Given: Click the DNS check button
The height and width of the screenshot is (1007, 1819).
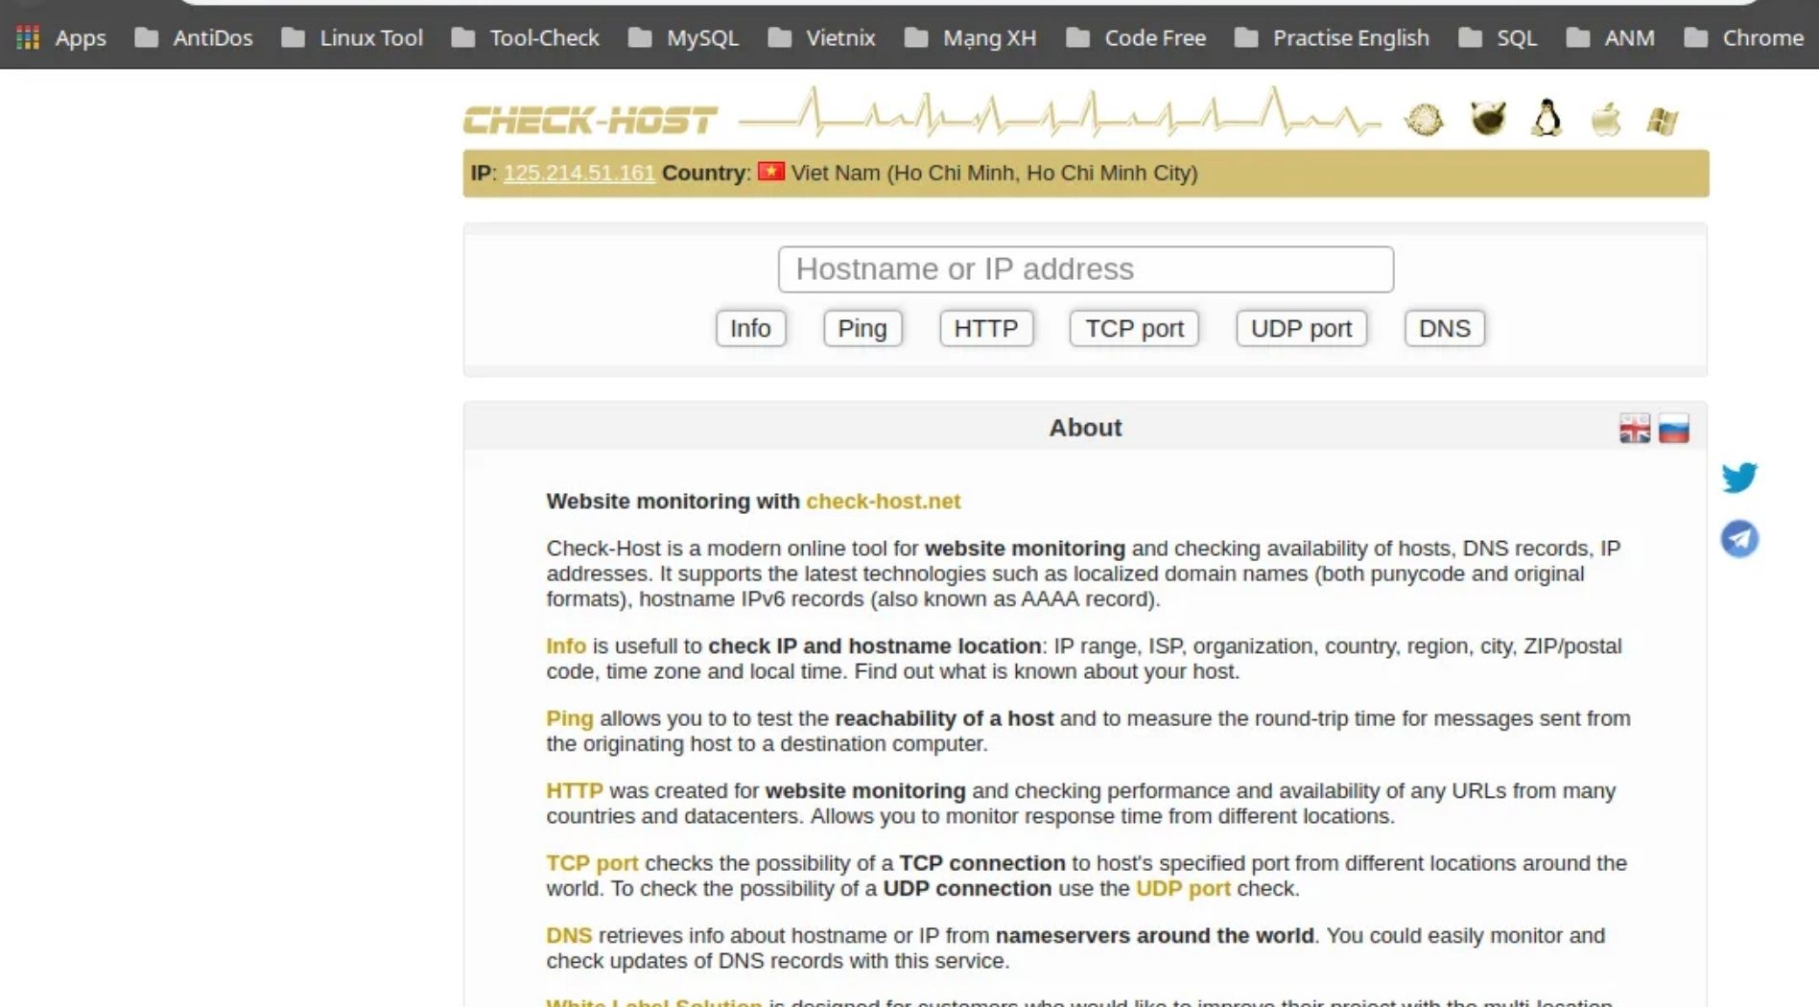Looking at the screenshot, I should [1444, 328].
